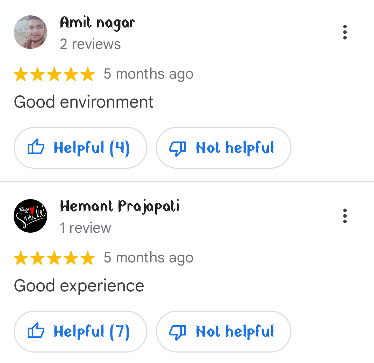
Task: Open the three-dot menu for Hemant Prajapati's review
Action: coord(345,216)
